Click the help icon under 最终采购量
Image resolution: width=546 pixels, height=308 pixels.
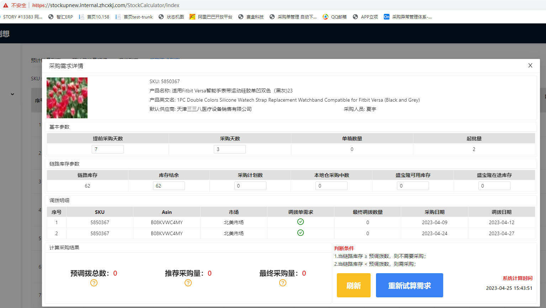[283, 283]
